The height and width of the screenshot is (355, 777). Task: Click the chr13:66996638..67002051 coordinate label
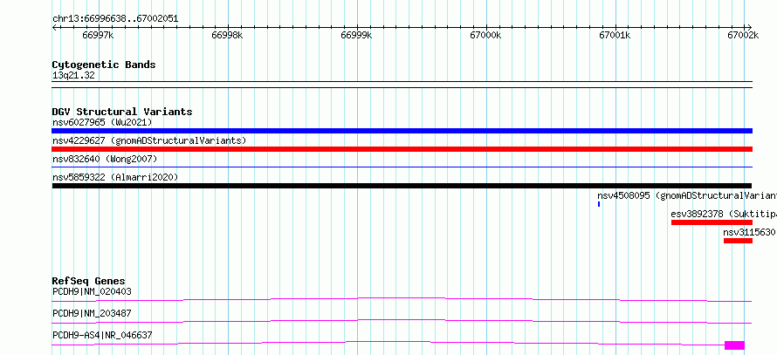point(115,19)
